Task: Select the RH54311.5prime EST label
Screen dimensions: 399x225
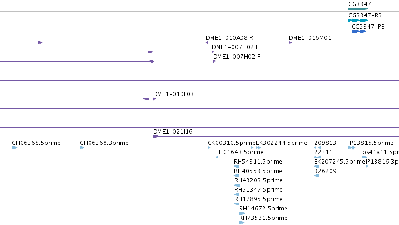Action: coord(258,162)
